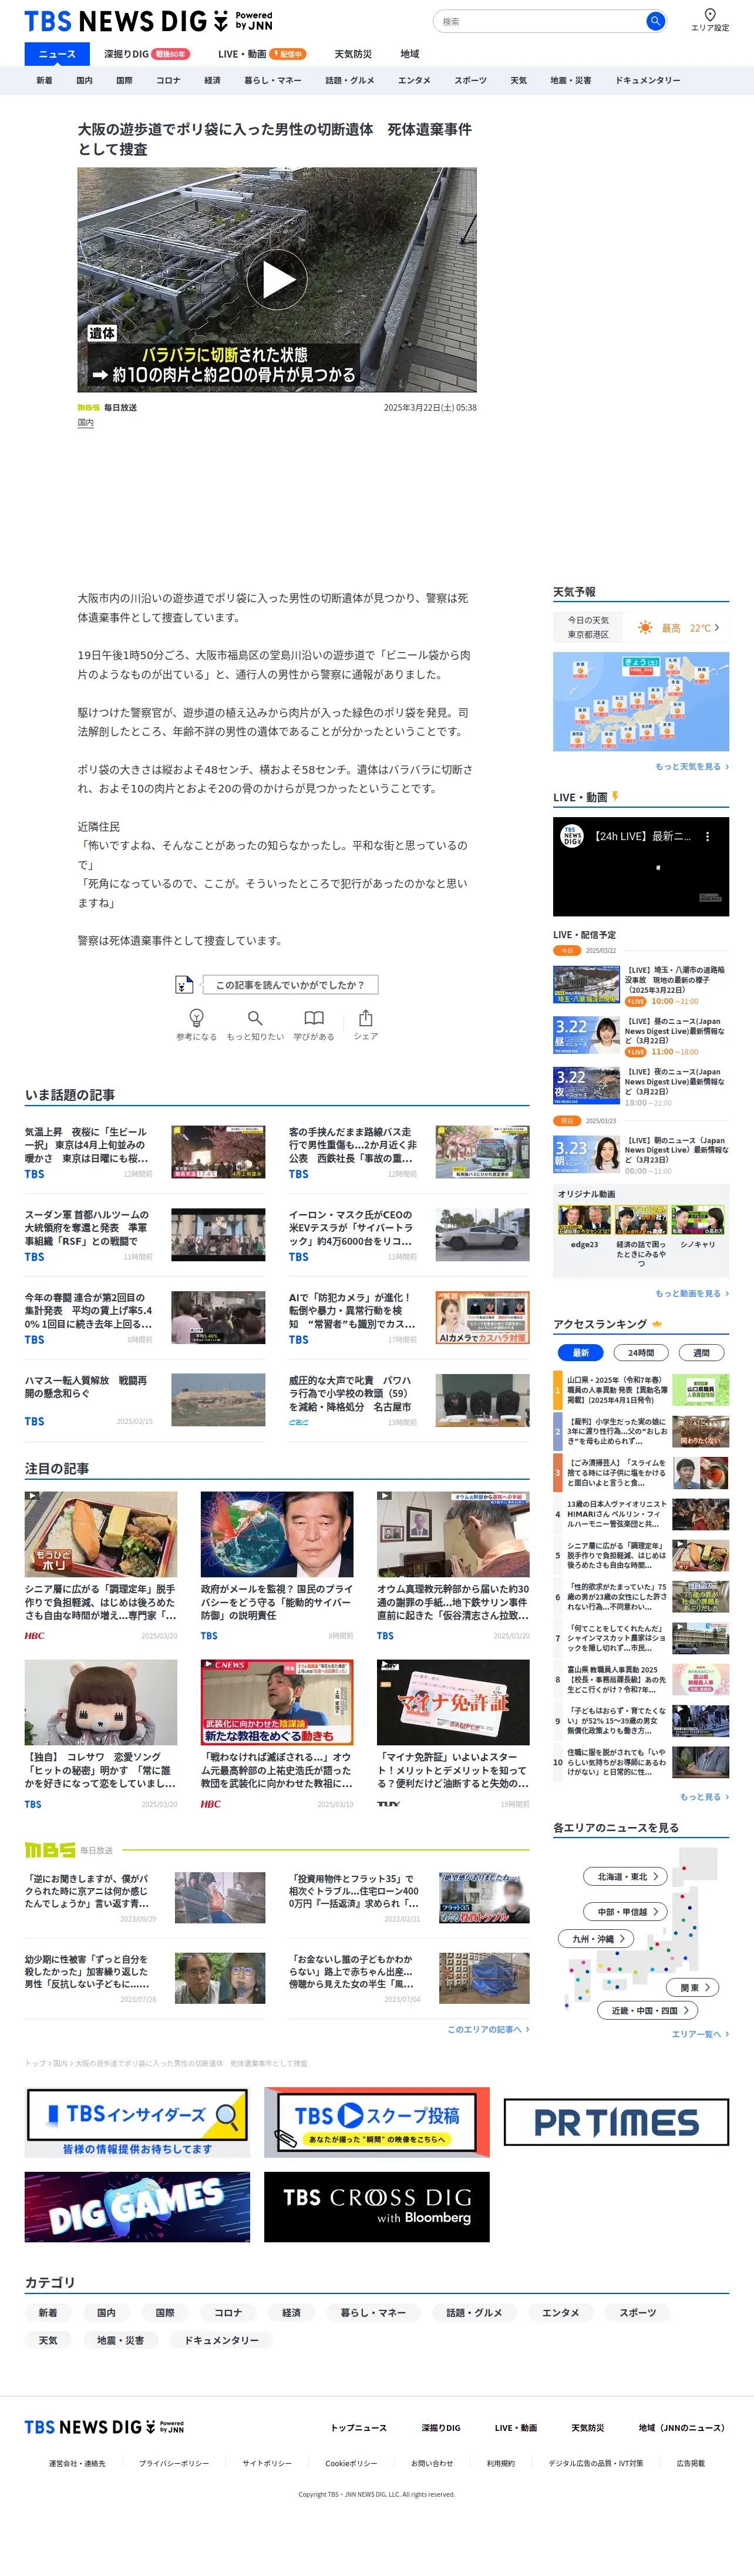The width and height of the screenshot is (754, 2576).
Task: Click このエリアの記事へ link
Action: (x=488, y=2029)
